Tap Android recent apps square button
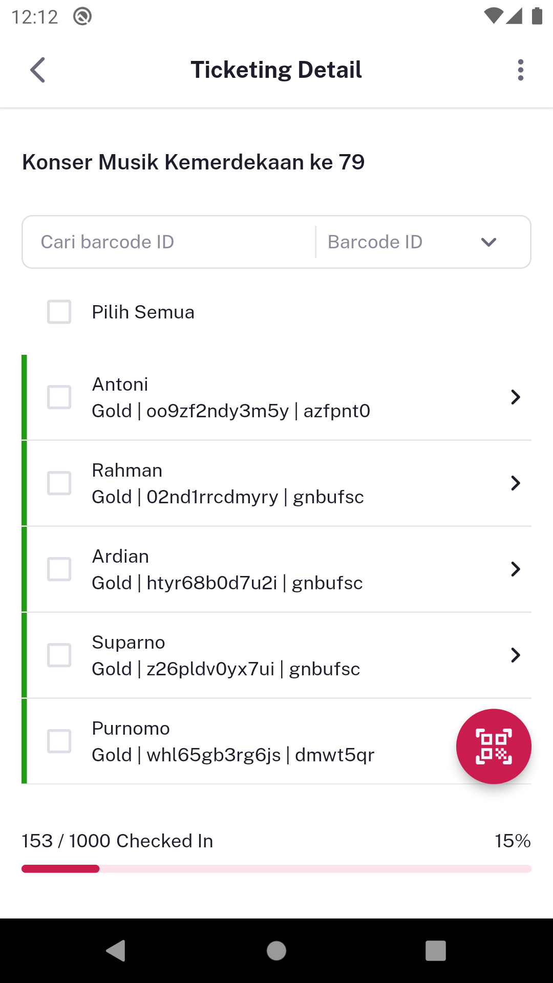 coord(436,951)
